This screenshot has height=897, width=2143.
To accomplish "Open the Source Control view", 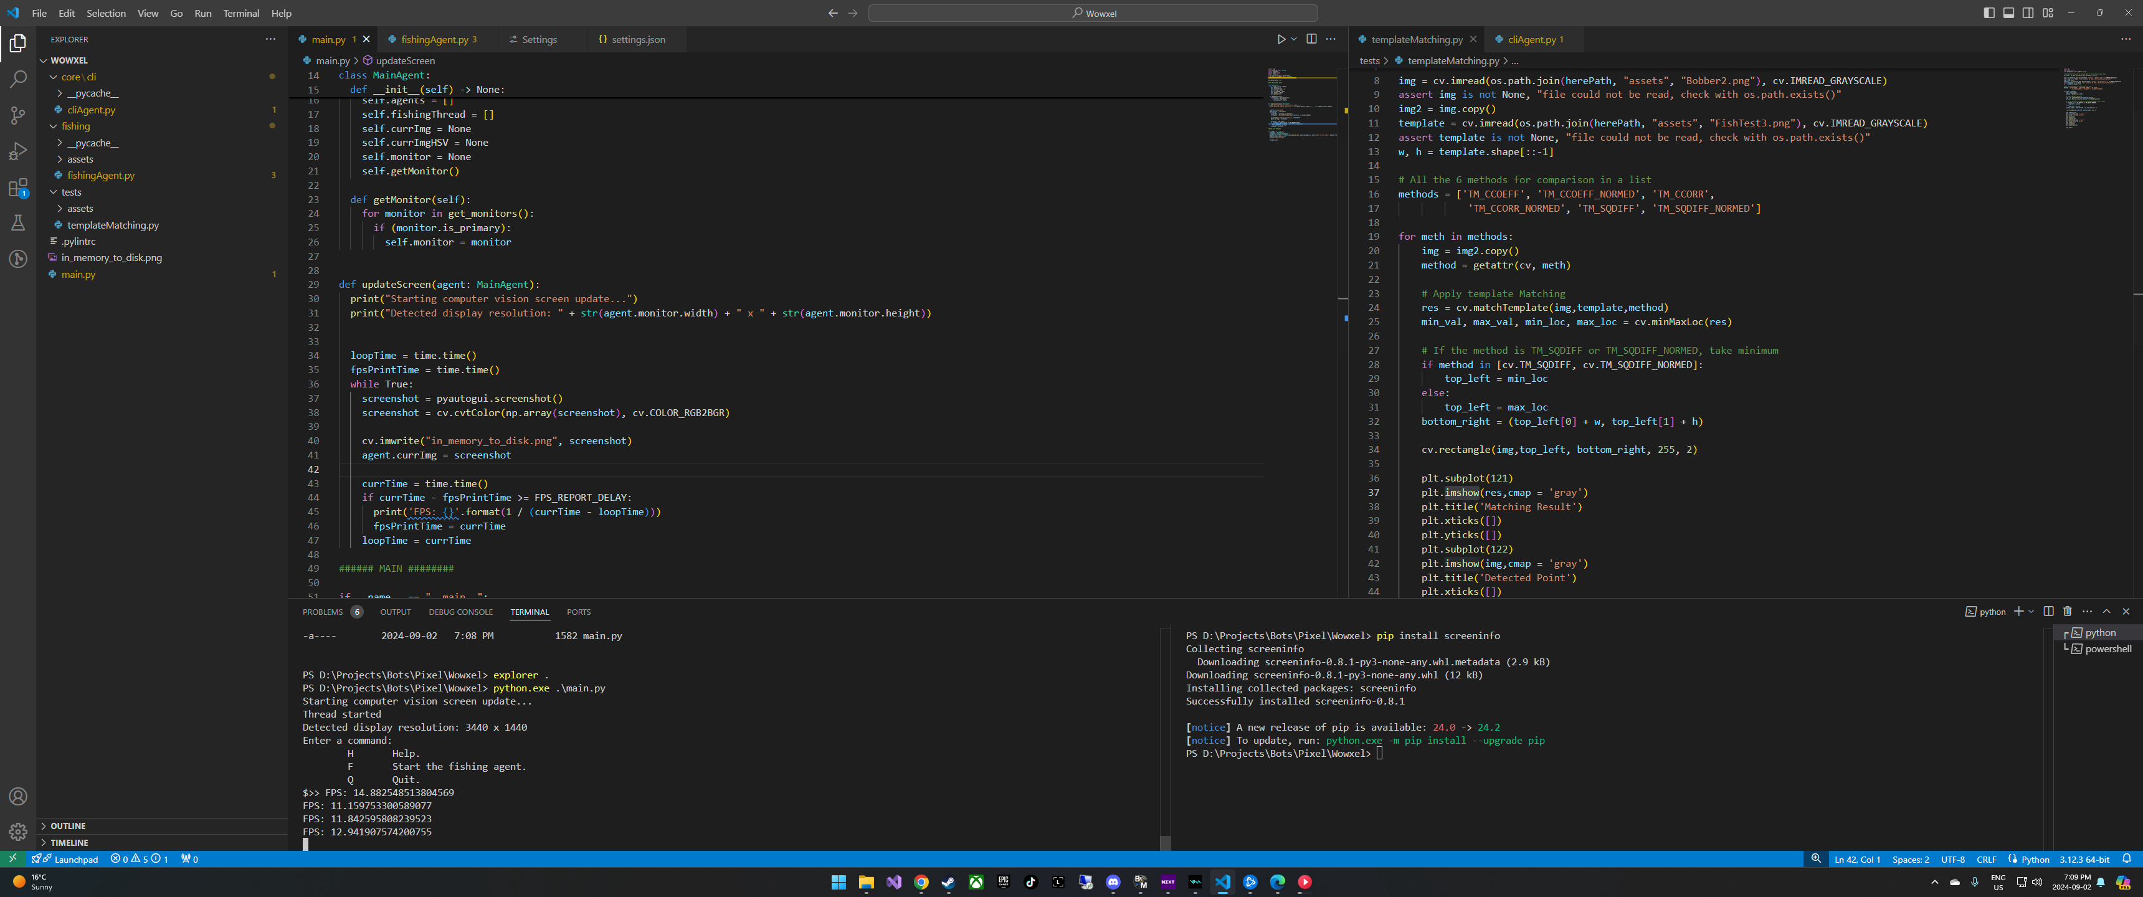I will click(17, 116).
